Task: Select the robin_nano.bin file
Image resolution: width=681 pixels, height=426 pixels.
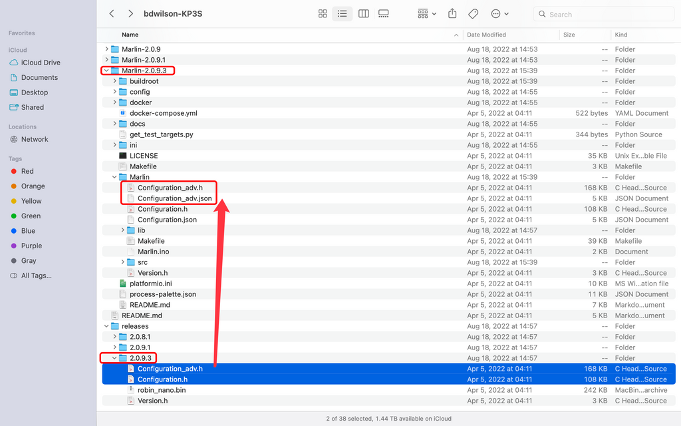Action: click(x=162, y=390)
